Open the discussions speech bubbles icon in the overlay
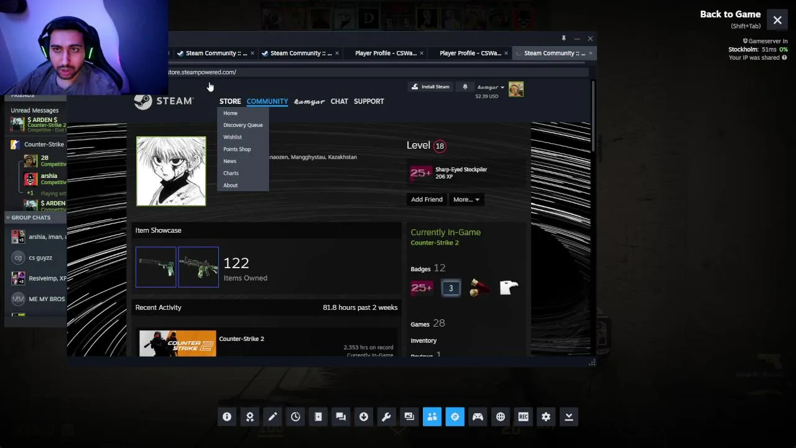Image resolution: width=796 pixels, height=448 pixels. click(341, 417)
